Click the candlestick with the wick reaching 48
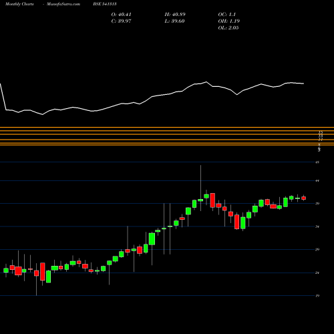Screen dimensions: 334x334 (x=200, y=200)
